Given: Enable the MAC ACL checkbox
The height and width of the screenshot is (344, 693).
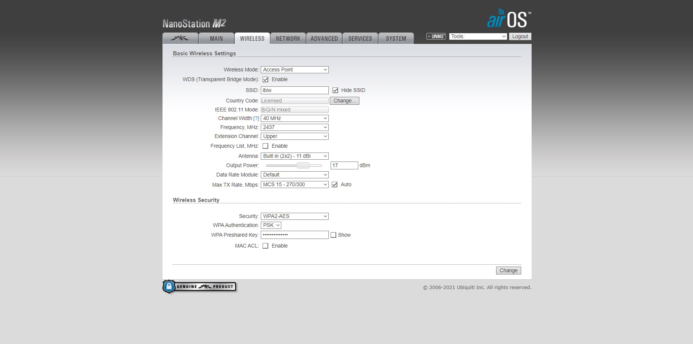Looking at the screenshot, I should pyautogui.click(x=266, y=246).
